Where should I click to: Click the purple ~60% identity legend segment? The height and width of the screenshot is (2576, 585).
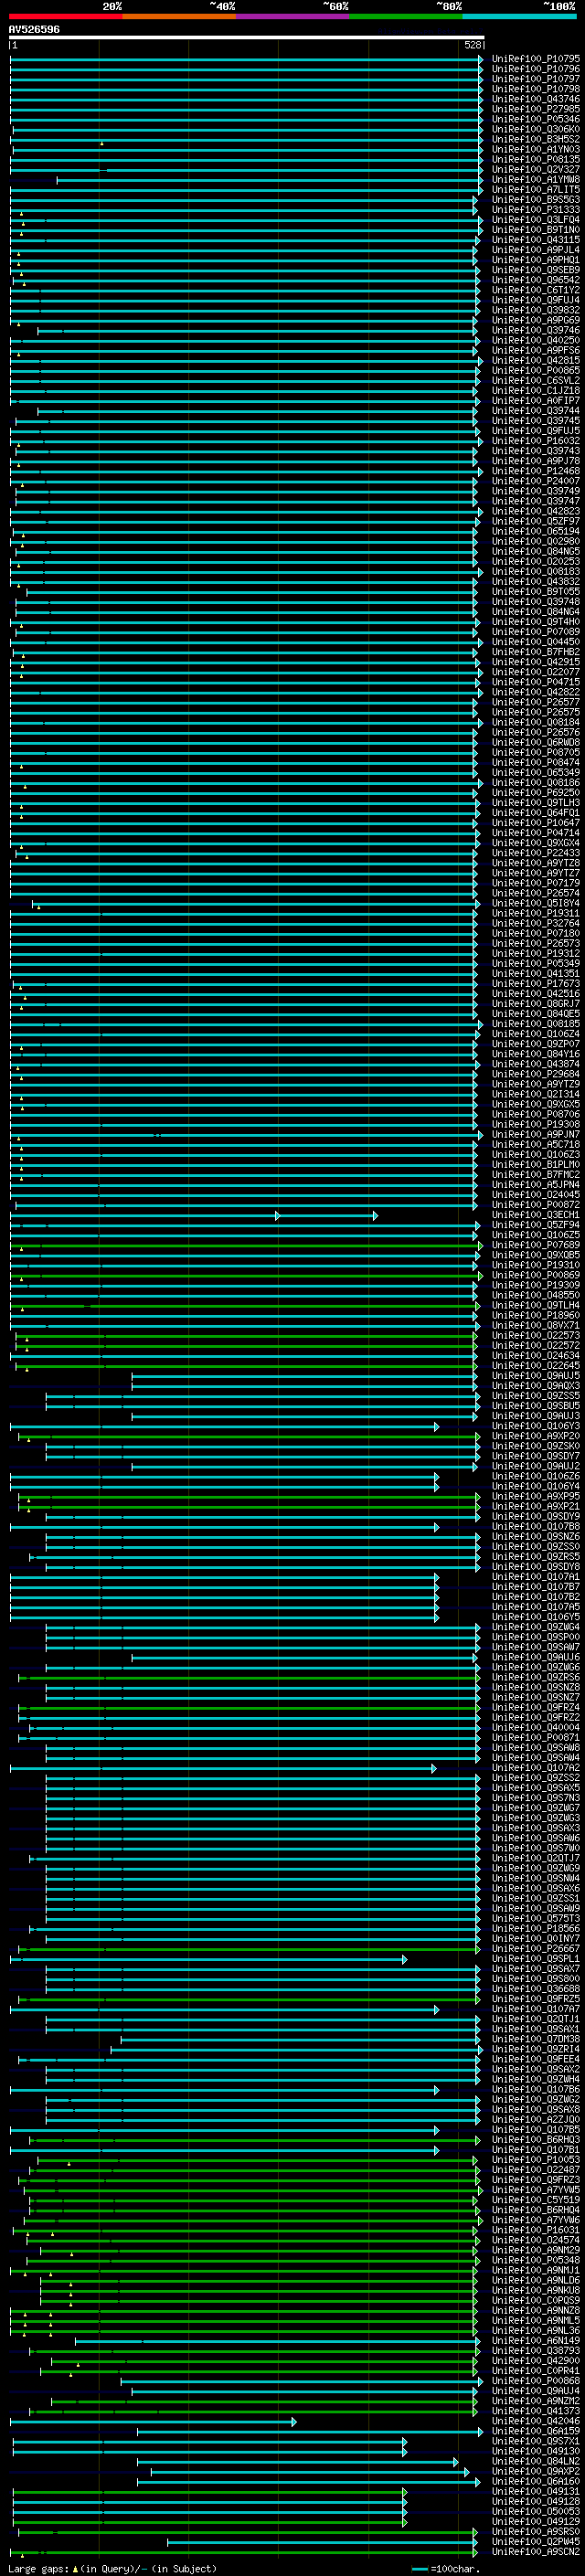pos(293,16)
